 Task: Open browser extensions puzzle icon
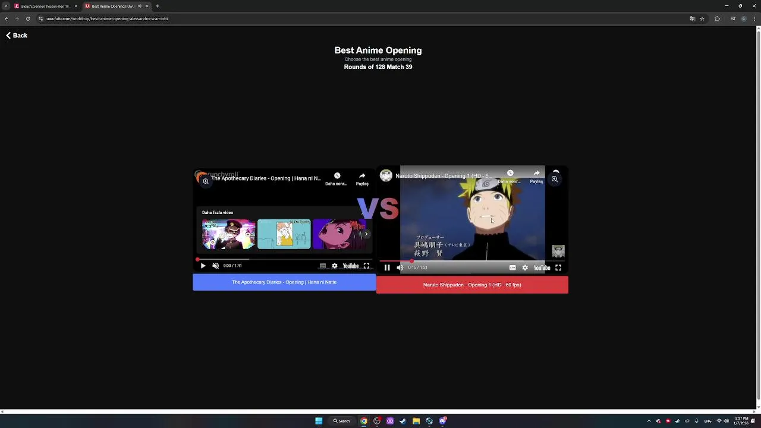pos(717,18)
